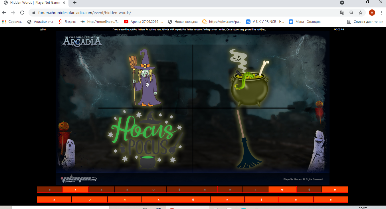Select the unused letter W tile

pos(282,190)
